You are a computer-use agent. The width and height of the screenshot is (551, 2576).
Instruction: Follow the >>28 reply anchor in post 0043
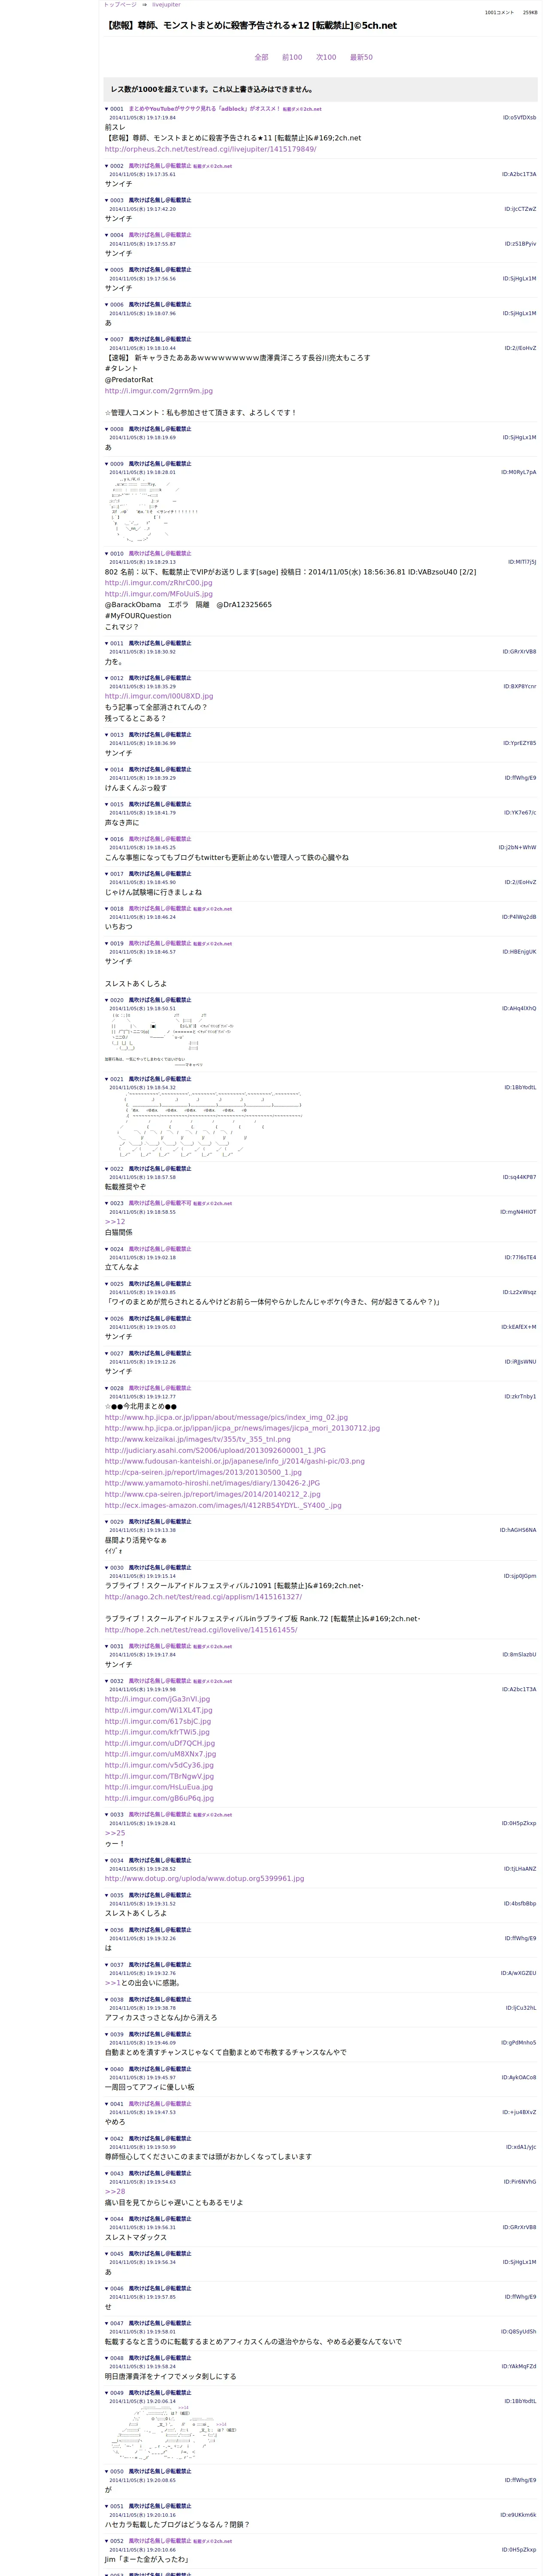[115, 2191]
